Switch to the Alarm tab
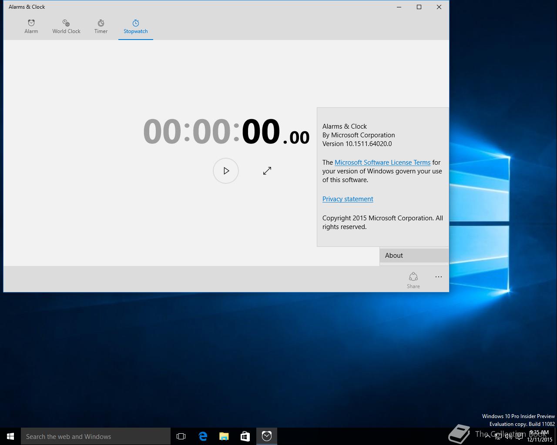 pos(31,27)
